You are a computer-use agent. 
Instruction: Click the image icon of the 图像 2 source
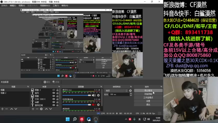pyautogui.click(x=32, y=90)
